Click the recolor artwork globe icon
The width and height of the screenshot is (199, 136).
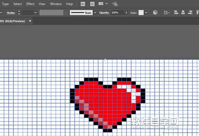[x=155, y=12]
